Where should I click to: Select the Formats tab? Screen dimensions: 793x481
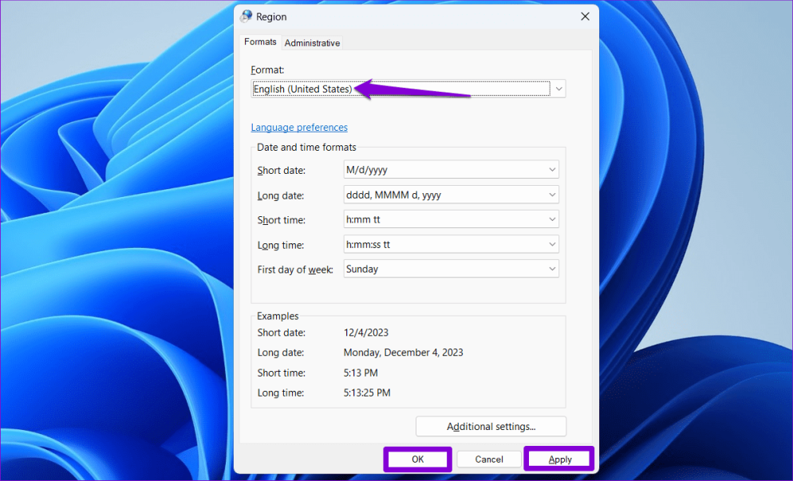pos(259,41)
